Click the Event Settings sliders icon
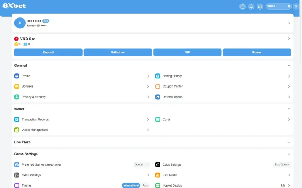The width and height of the screenshot is (302, 188). tap(17, 175)
